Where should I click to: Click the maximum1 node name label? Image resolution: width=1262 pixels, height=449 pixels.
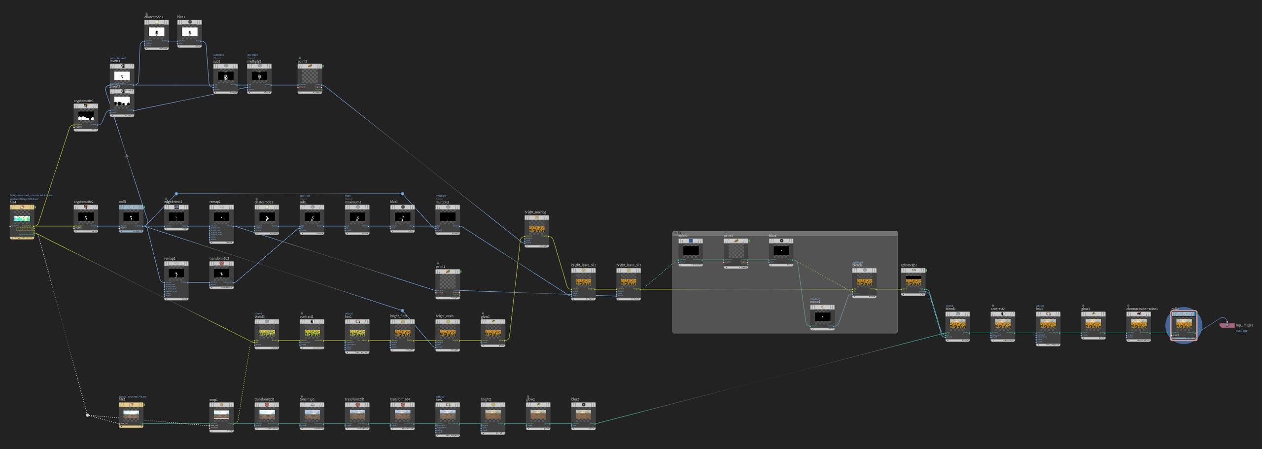coord(353,202)
